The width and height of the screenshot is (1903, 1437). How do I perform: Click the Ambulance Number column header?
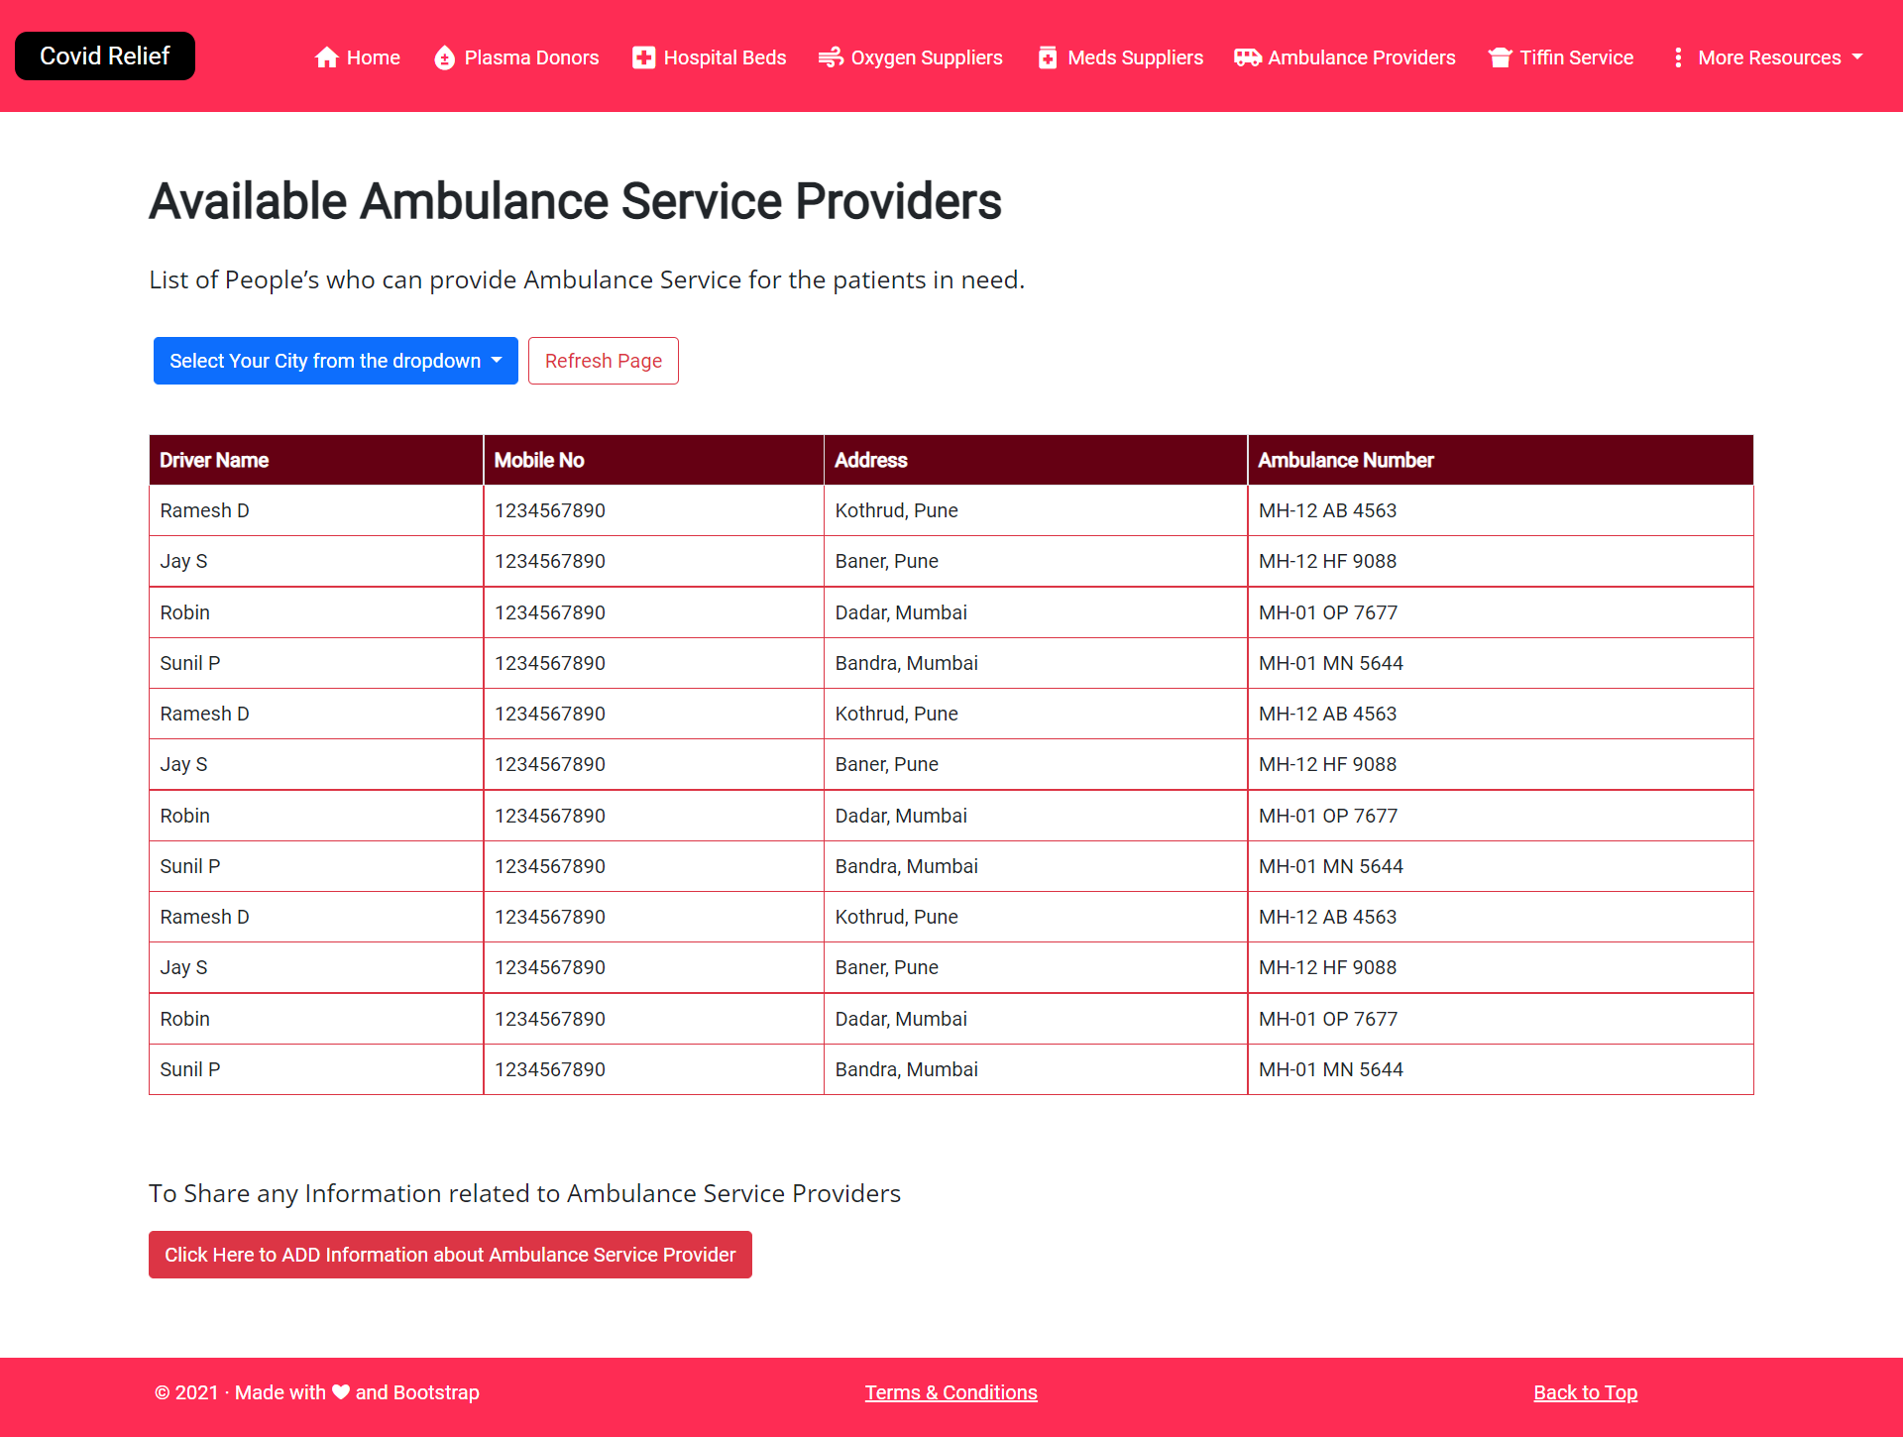[x=1345, y=460]
